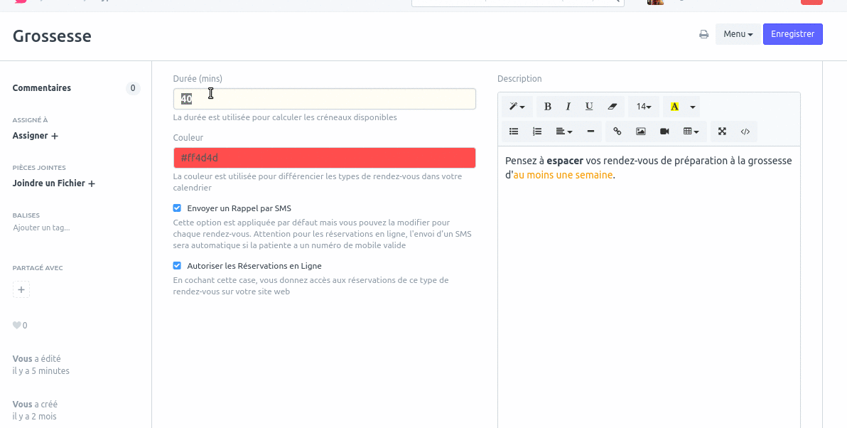Expand the text color options arrow

coord(693,107)
